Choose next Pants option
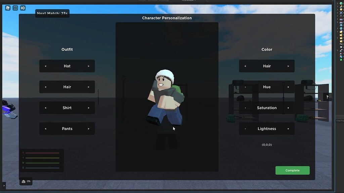This screenshot has height=193, width=344. click(x=88, y=129)
